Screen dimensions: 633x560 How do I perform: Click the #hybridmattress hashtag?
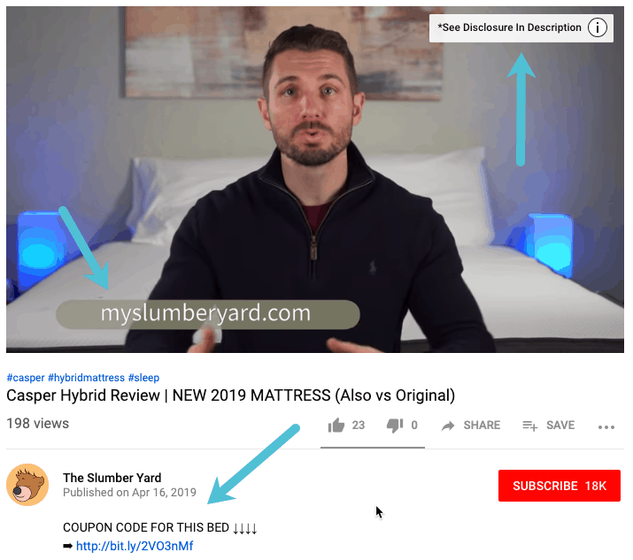click(87, 378)
